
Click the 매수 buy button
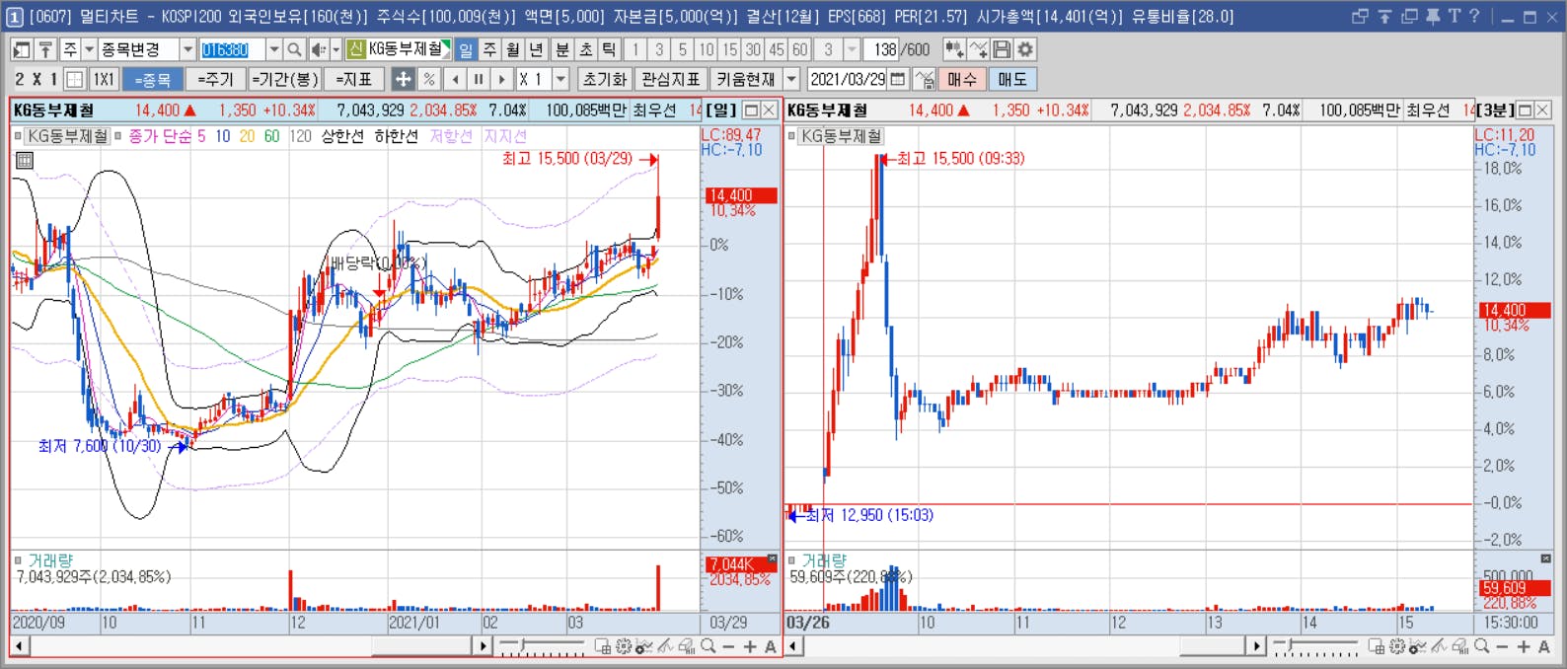961,79
